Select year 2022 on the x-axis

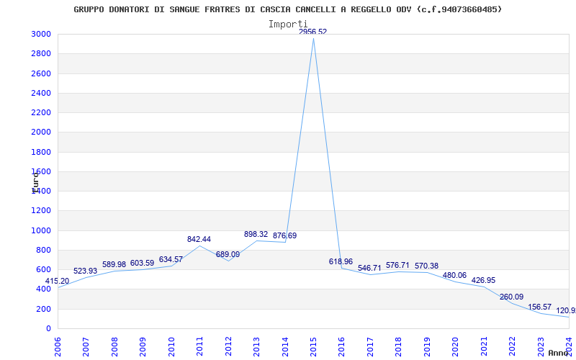pos(513,346)
